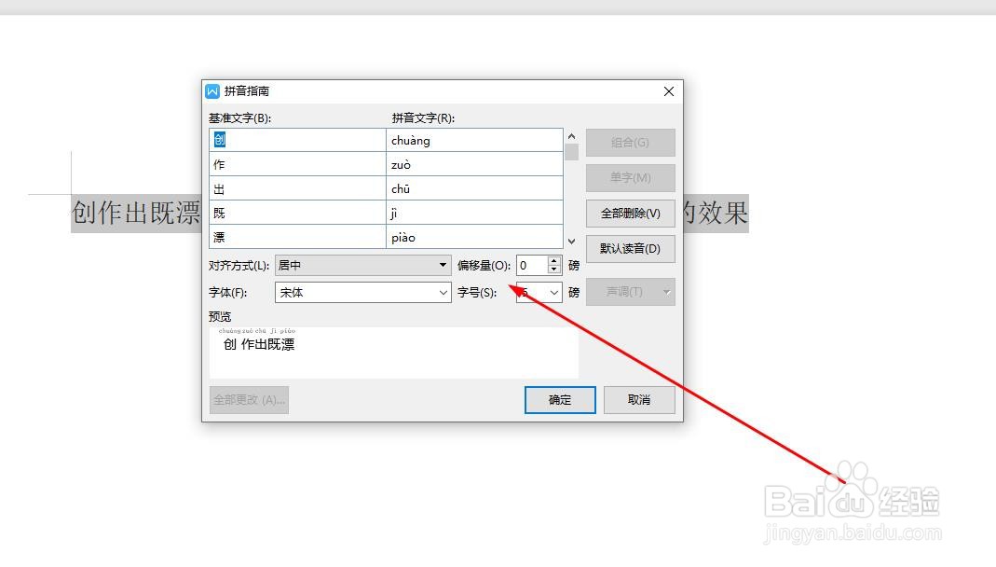Click the 全部删除(V) button
Viewport: 996px width, 567px height.
click(630, 214)
